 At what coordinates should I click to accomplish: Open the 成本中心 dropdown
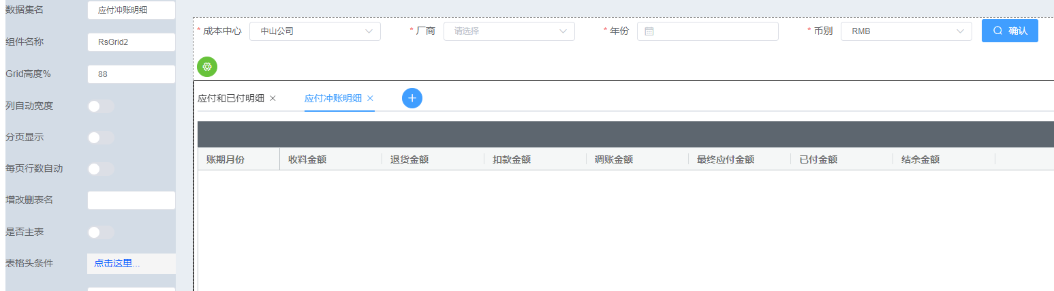pyautogui.click(x=315, y=31)
